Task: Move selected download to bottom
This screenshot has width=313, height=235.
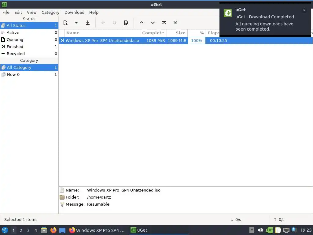Action: (x=175, y=23)
